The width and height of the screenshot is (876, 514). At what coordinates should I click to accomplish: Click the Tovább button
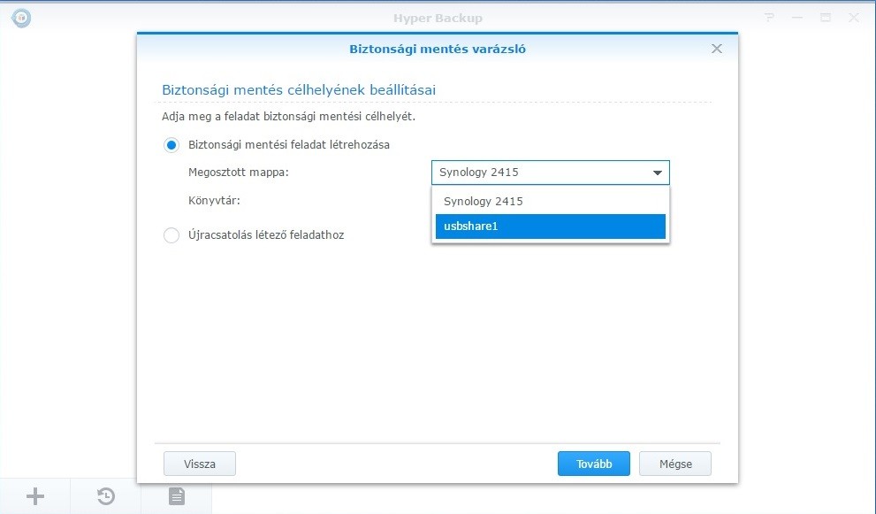594,464
